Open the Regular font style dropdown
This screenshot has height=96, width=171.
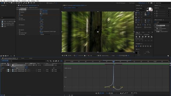[141, 10]
